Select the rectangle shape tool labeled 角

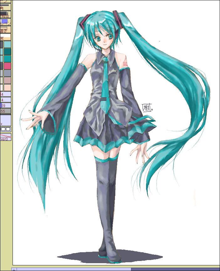pyautogui.click(x=6, y=7)
